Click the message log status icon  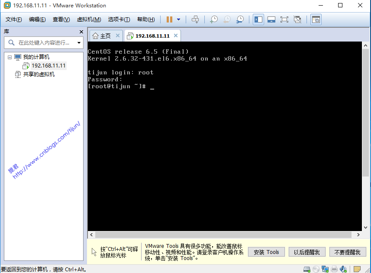click(x=357, y=269)
